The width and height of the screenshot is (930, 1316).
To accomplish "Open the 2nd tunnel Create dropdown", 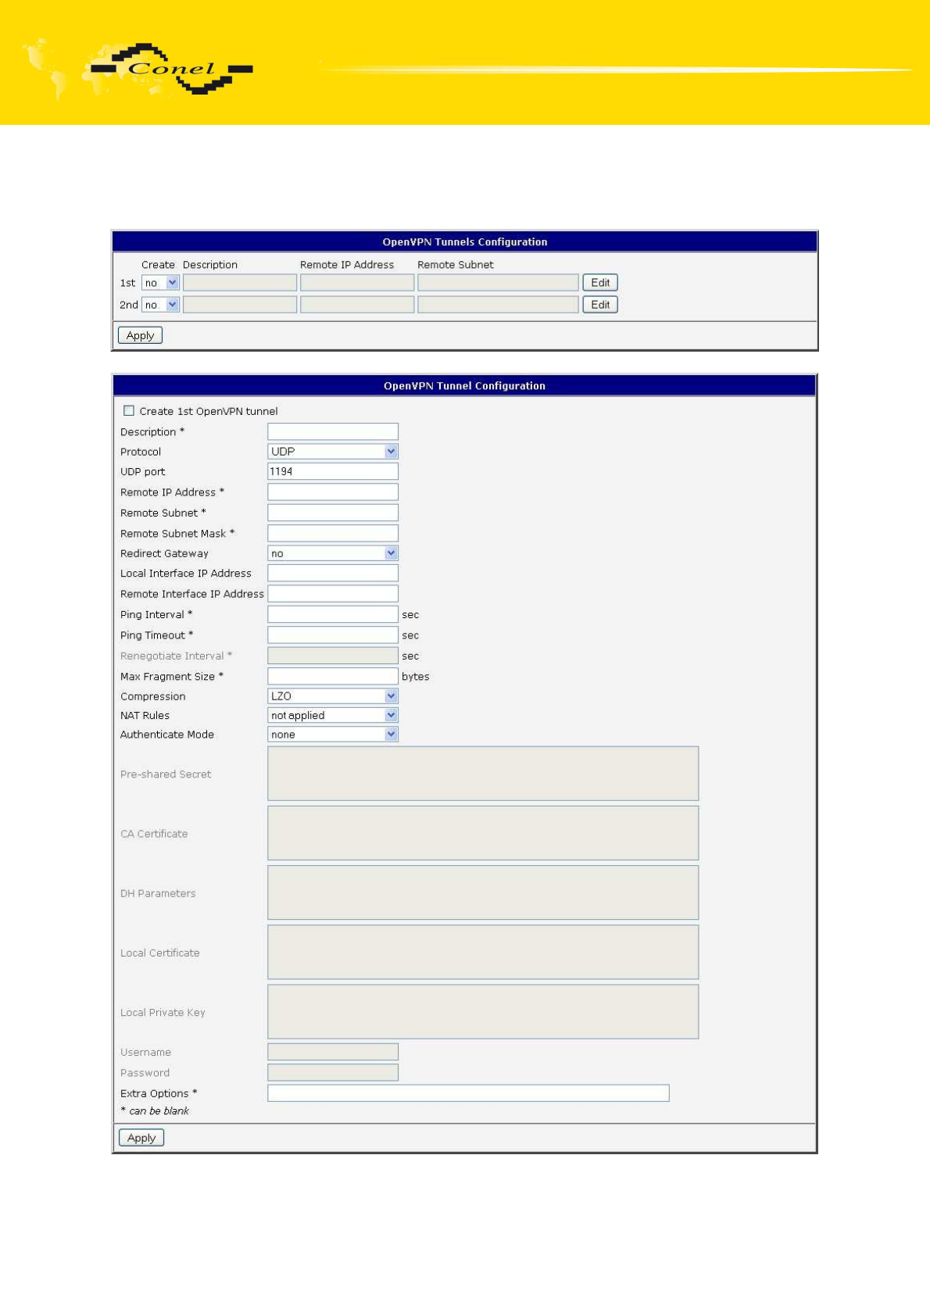I will pyautogui.click(x=160, y=305).
